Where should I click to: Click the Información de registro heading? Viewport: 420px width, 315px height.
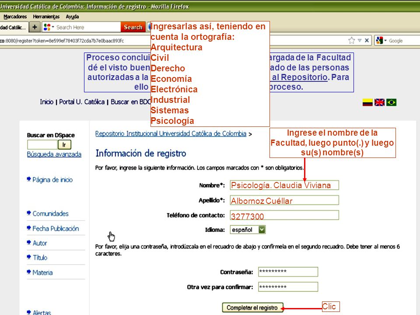tap(140, 153)
